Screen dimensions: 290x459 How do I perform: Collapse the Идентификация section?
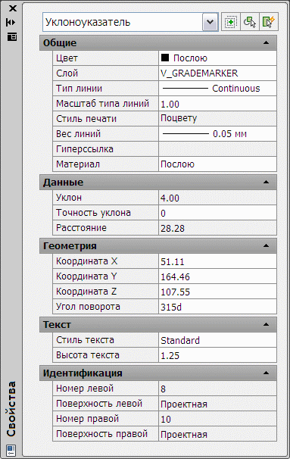[266, 373]
